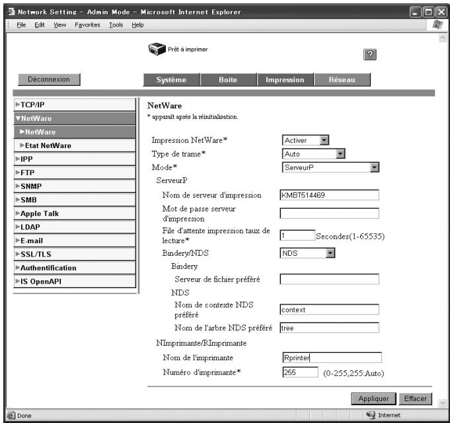Viewport: 450px width, 423px height.
Task: Click the Serveur de fichier préféré field
Action: (330, 279)
